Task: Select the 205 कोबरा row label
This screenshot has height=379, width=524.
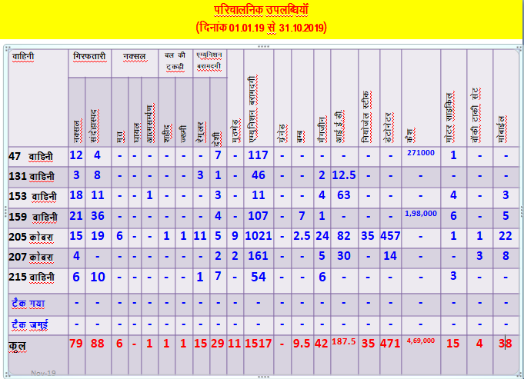Action: [31, 237]
